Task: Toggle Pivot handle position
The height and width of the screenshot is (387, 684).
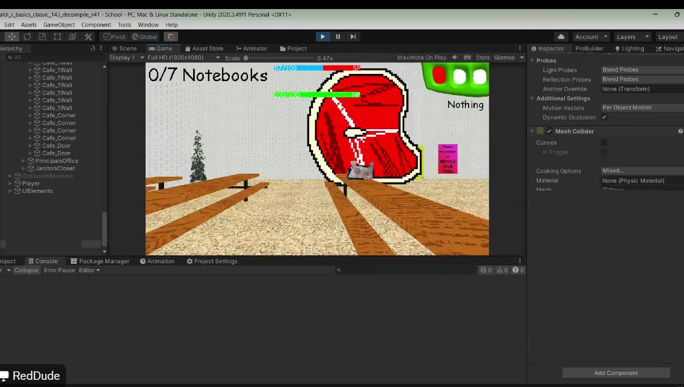Action: coord(114,37)
